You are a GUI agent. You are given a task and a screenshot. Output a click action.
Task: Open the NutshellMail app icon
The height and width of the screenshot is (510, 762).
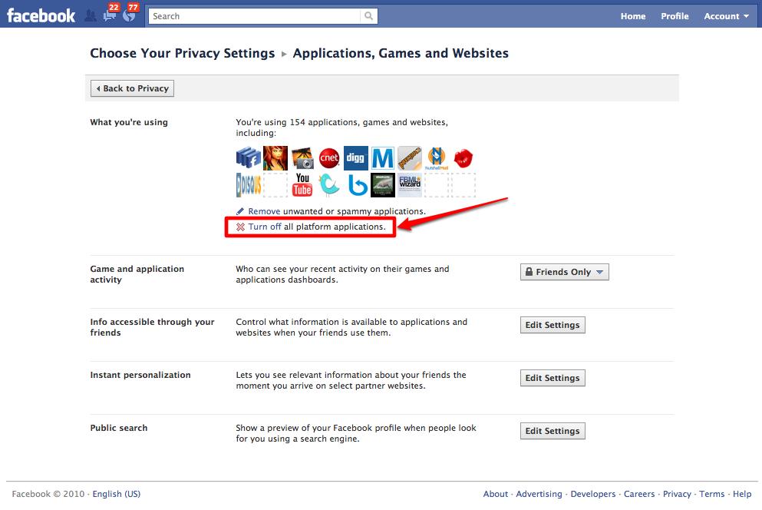437,158
